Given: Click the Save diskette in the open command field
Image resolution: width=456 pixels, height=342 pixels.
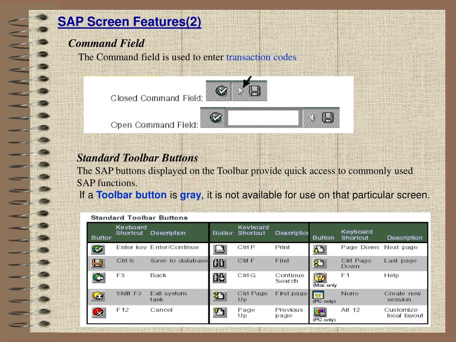Looking at the screenshot, I should (x=328, y=118).
